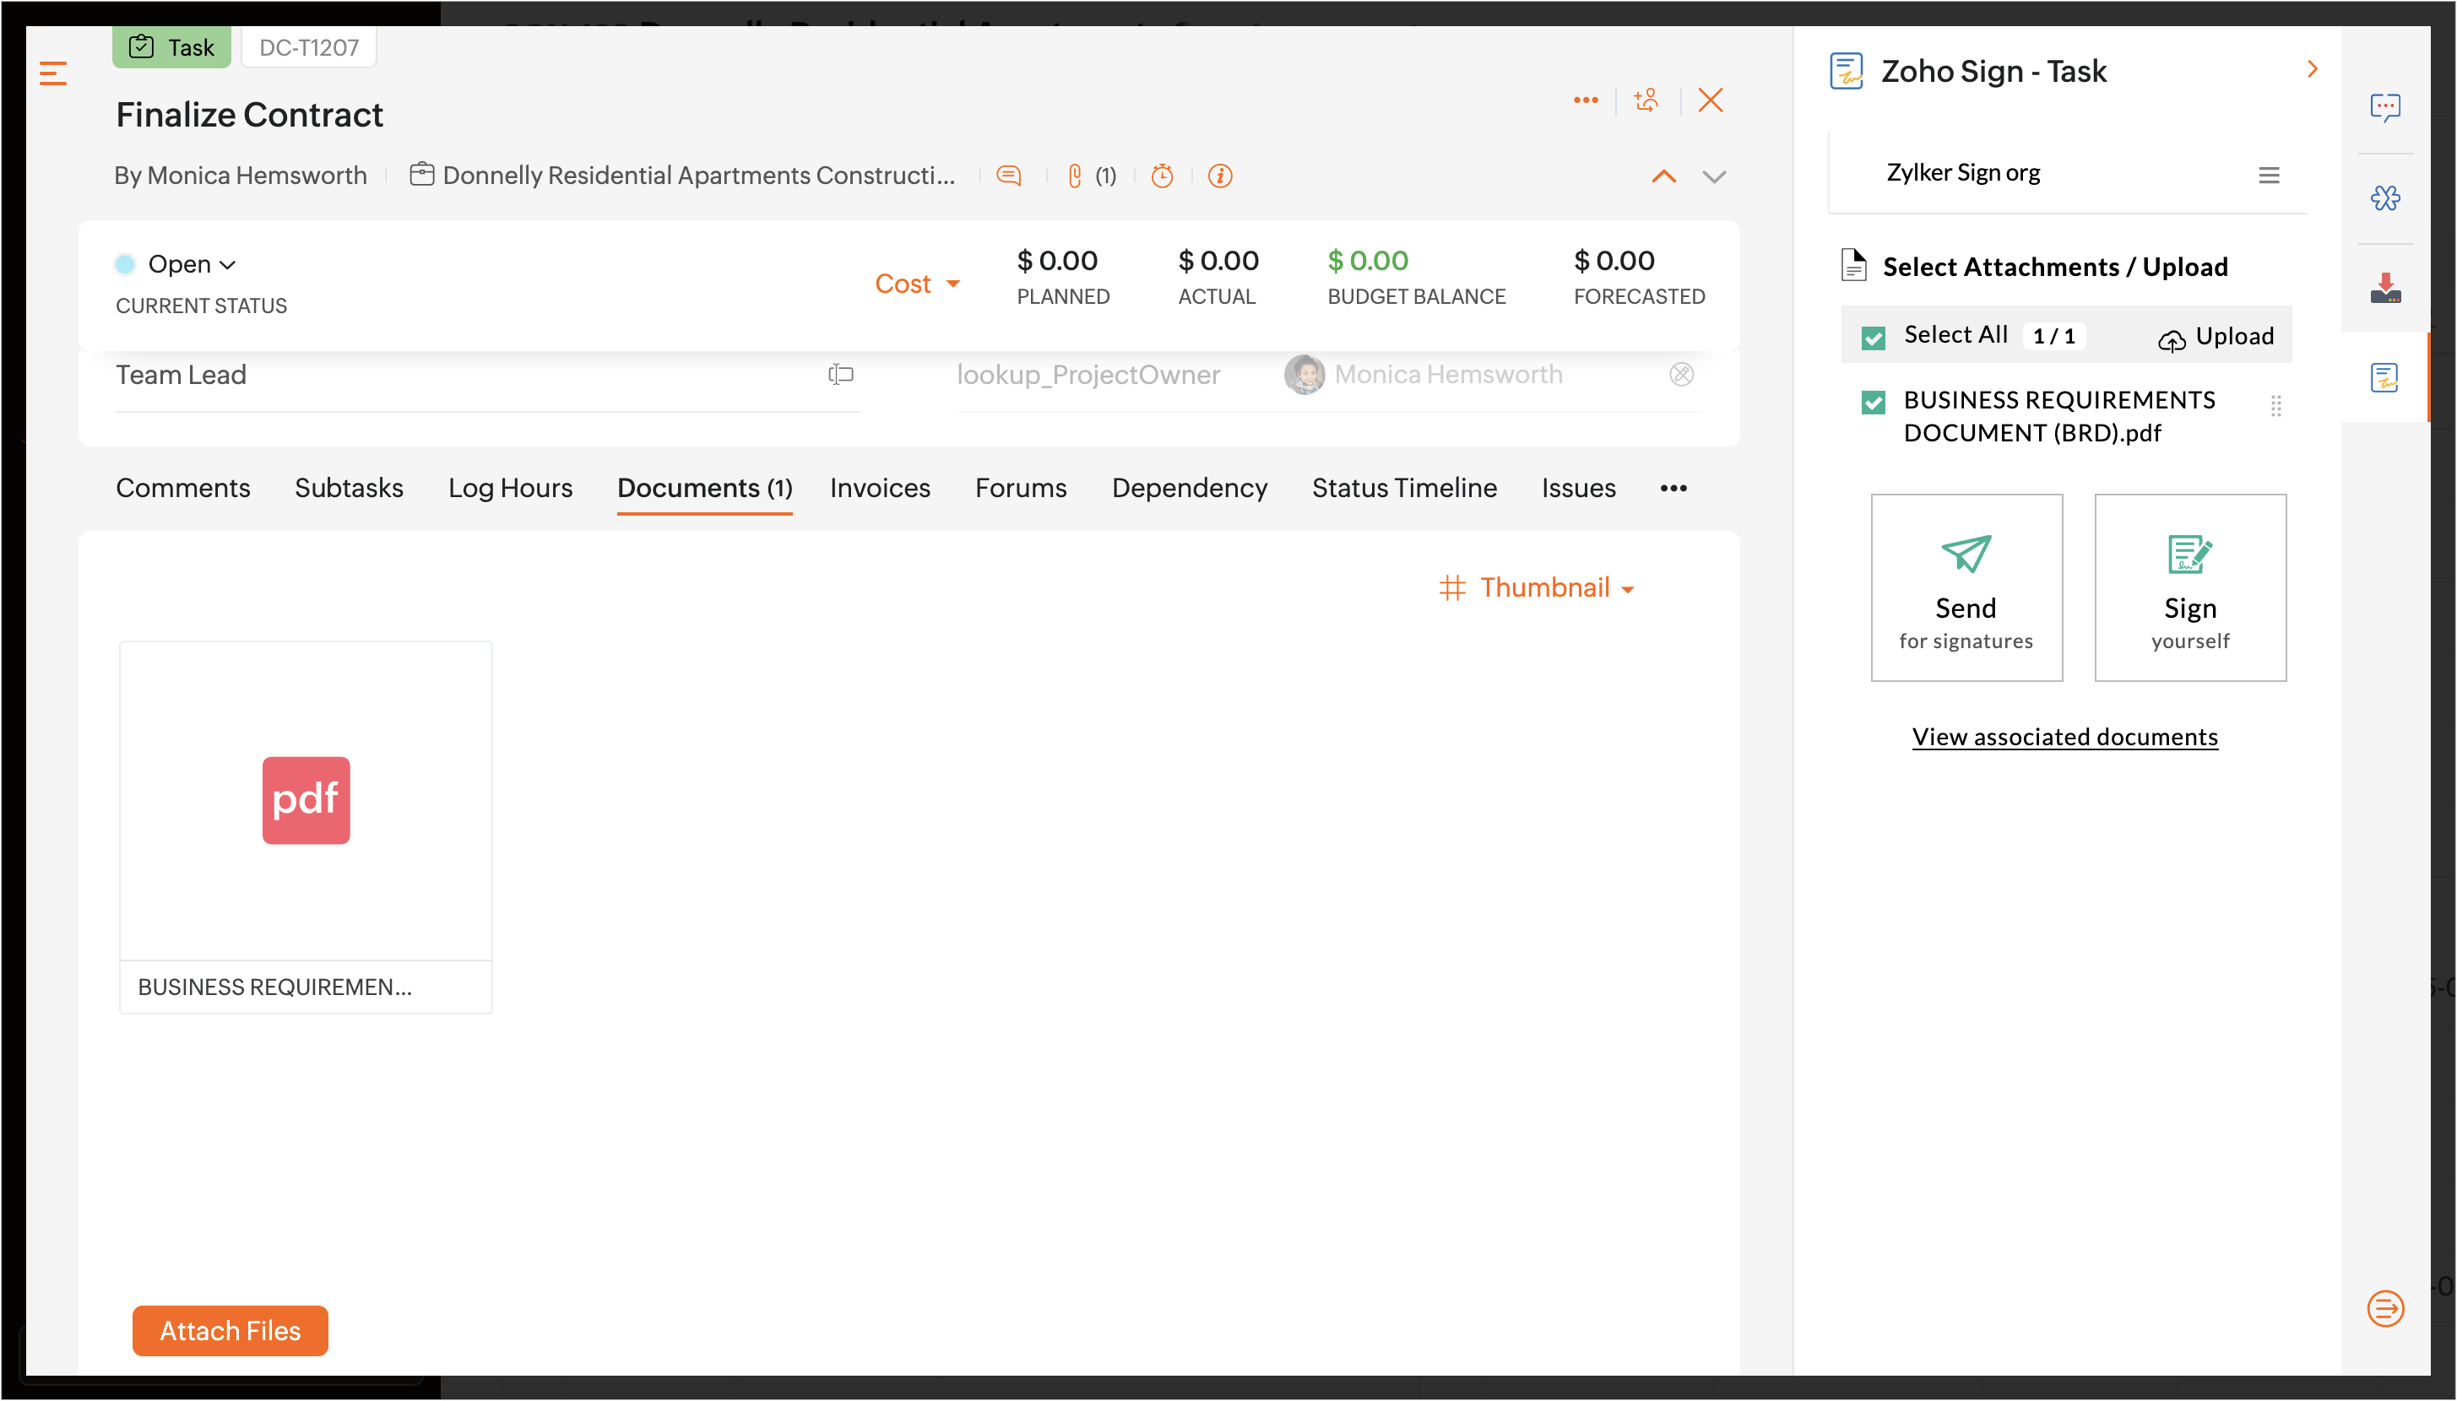The image size is (2457, 1401).
Task: Click the paperclip attachments icon in the header
Action: 1075,176
